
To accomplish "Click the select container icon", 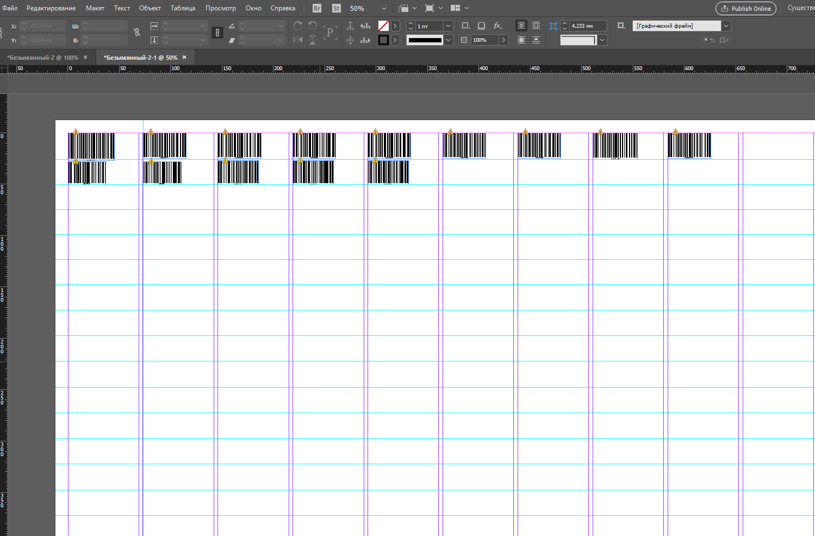I will click(350, 26).
